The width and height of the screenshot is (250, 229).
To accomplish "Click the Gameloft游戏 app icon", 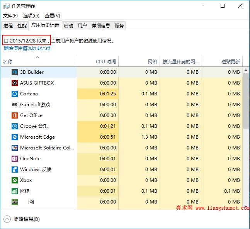I will click(x=15, y=105).
